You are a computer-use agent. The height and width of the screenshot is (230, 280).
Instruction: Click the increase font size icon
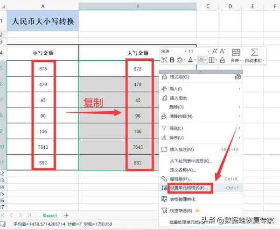(x=215, y=51)
